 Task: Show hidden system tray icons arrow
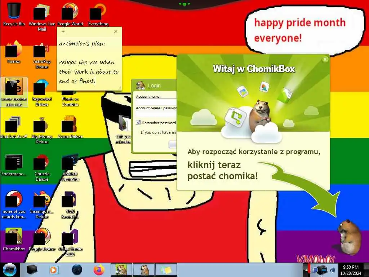(306, 270)
